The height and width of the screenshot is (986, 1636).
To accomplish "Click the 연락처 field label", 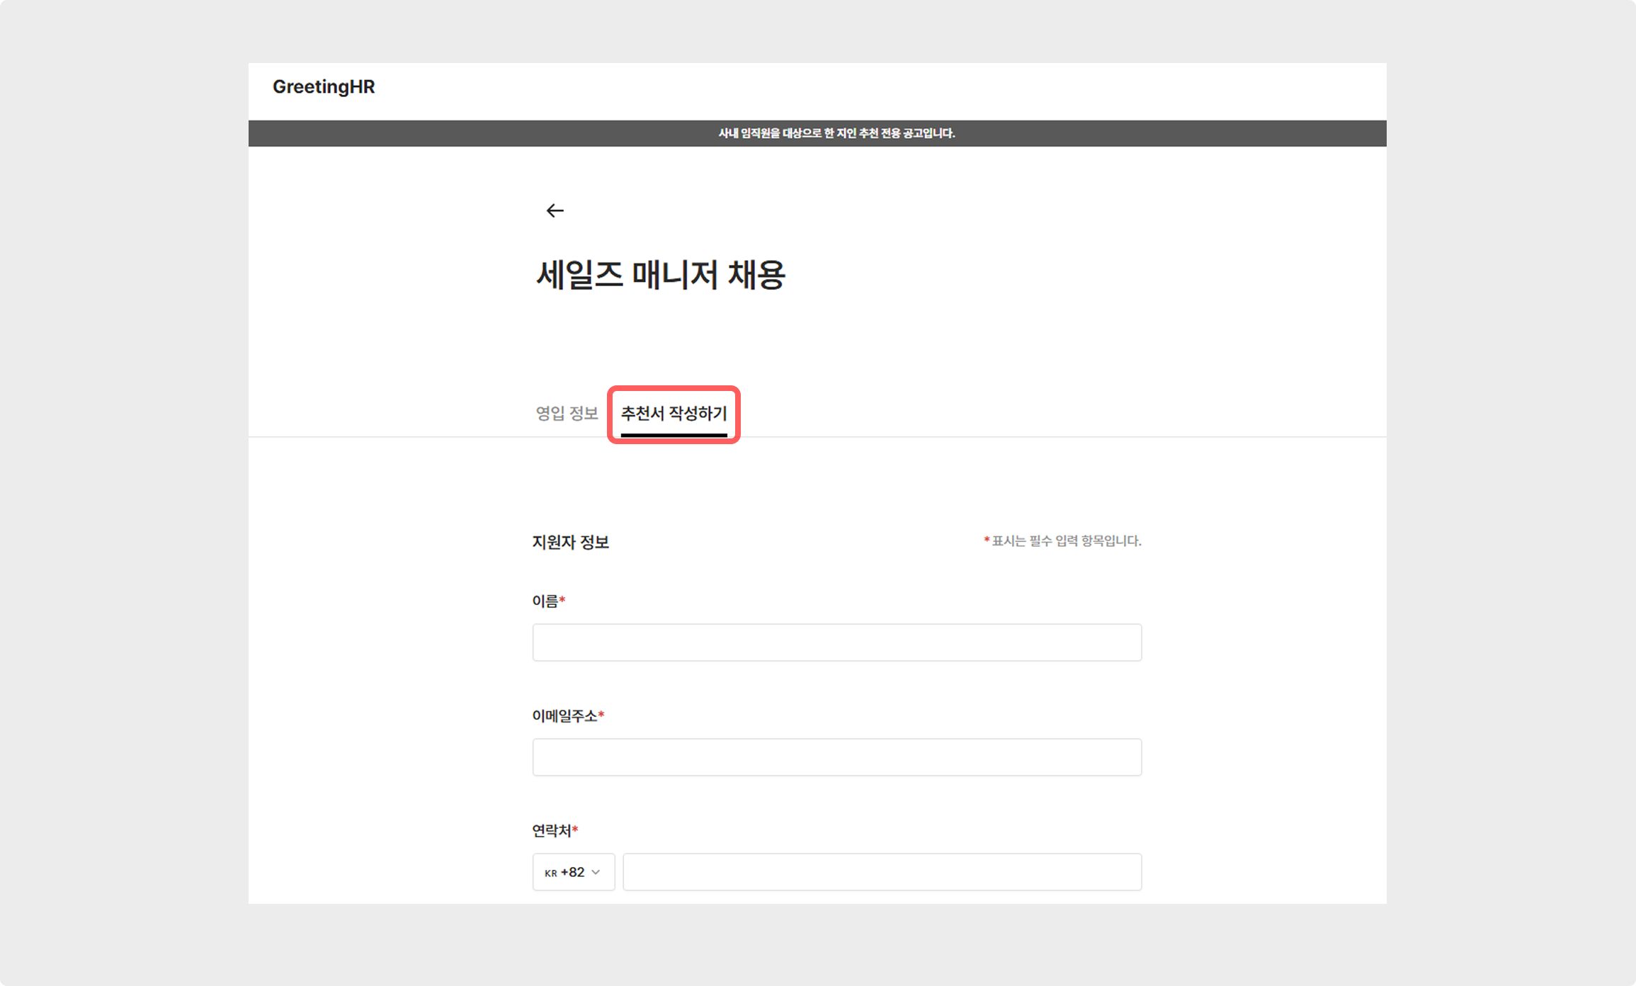I will click(x=551, y=831).
